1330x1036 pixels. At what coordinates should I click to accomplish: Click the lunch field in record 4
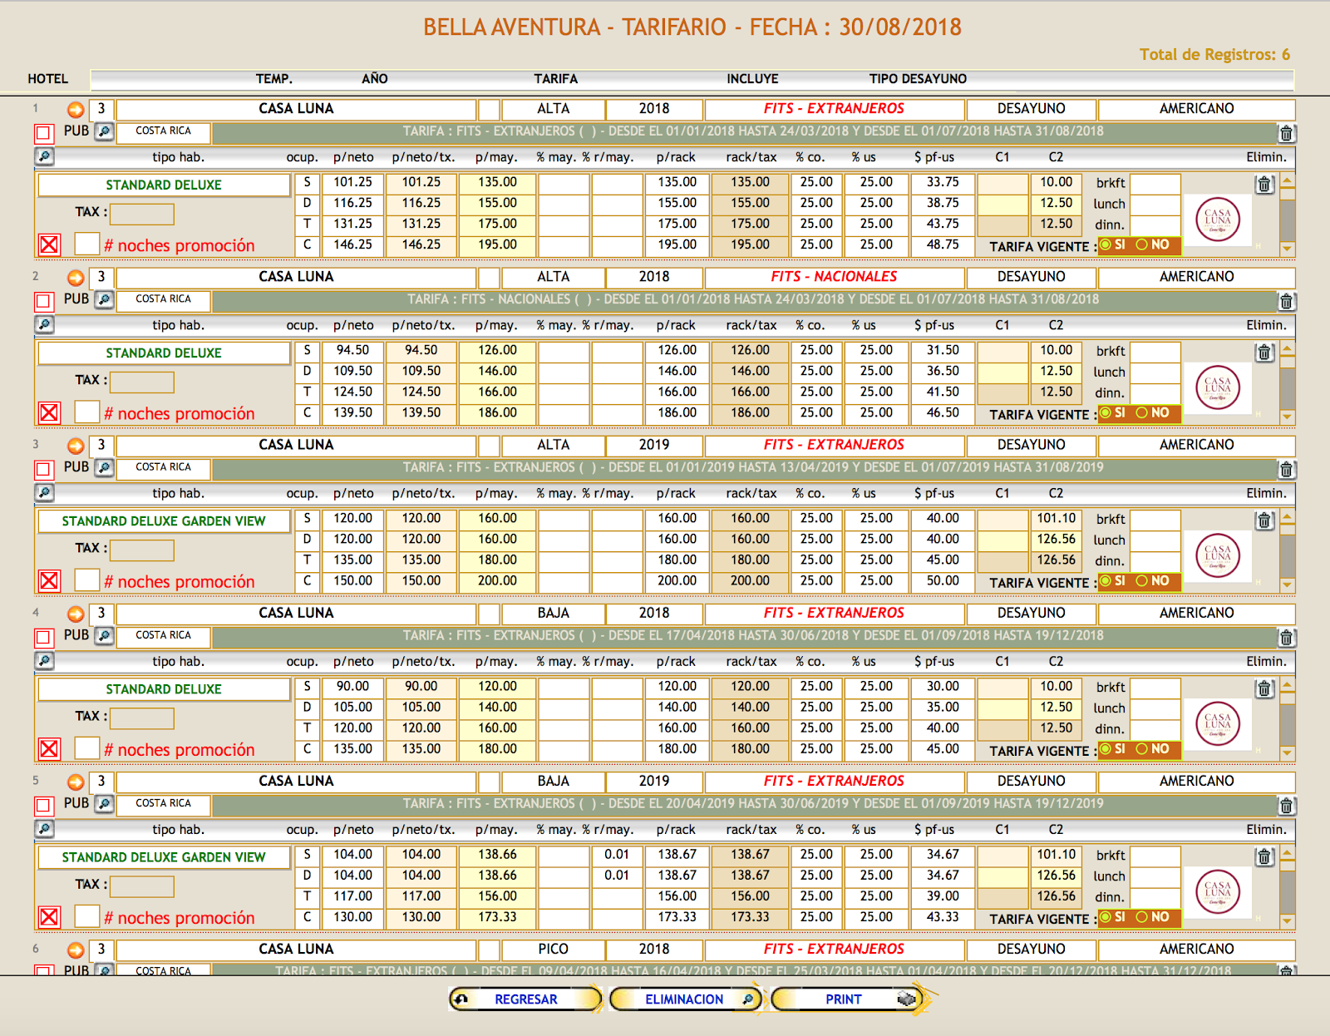tap(1155, 708)
